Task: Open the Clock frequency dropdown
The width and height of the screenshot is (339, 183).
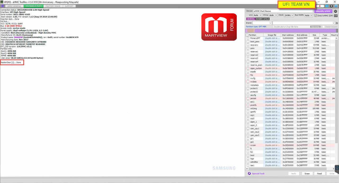Action: [x=289, y=15]
